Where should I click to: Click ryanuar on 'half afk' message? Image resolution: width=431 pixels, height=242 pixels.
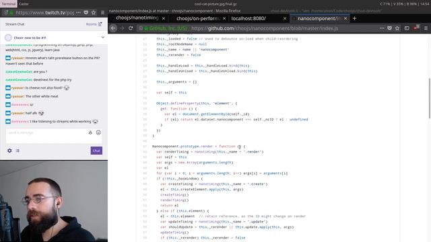point(18,113)
